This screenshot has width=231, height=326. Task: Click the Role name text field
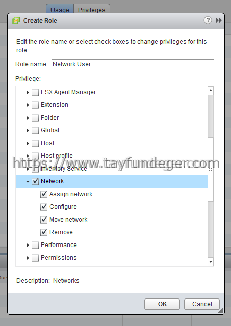click(133, 65)
